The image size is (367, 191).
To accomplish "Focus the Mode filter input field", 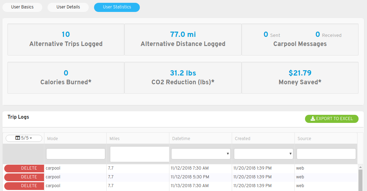I will (76, 154).
